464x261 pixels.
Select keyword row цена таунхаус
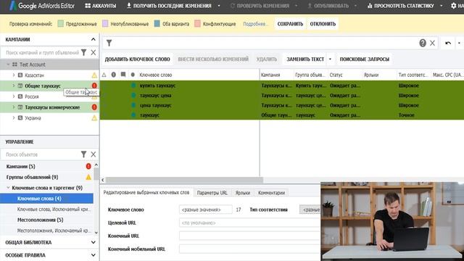pyautogui.click(x=282, y=105)
